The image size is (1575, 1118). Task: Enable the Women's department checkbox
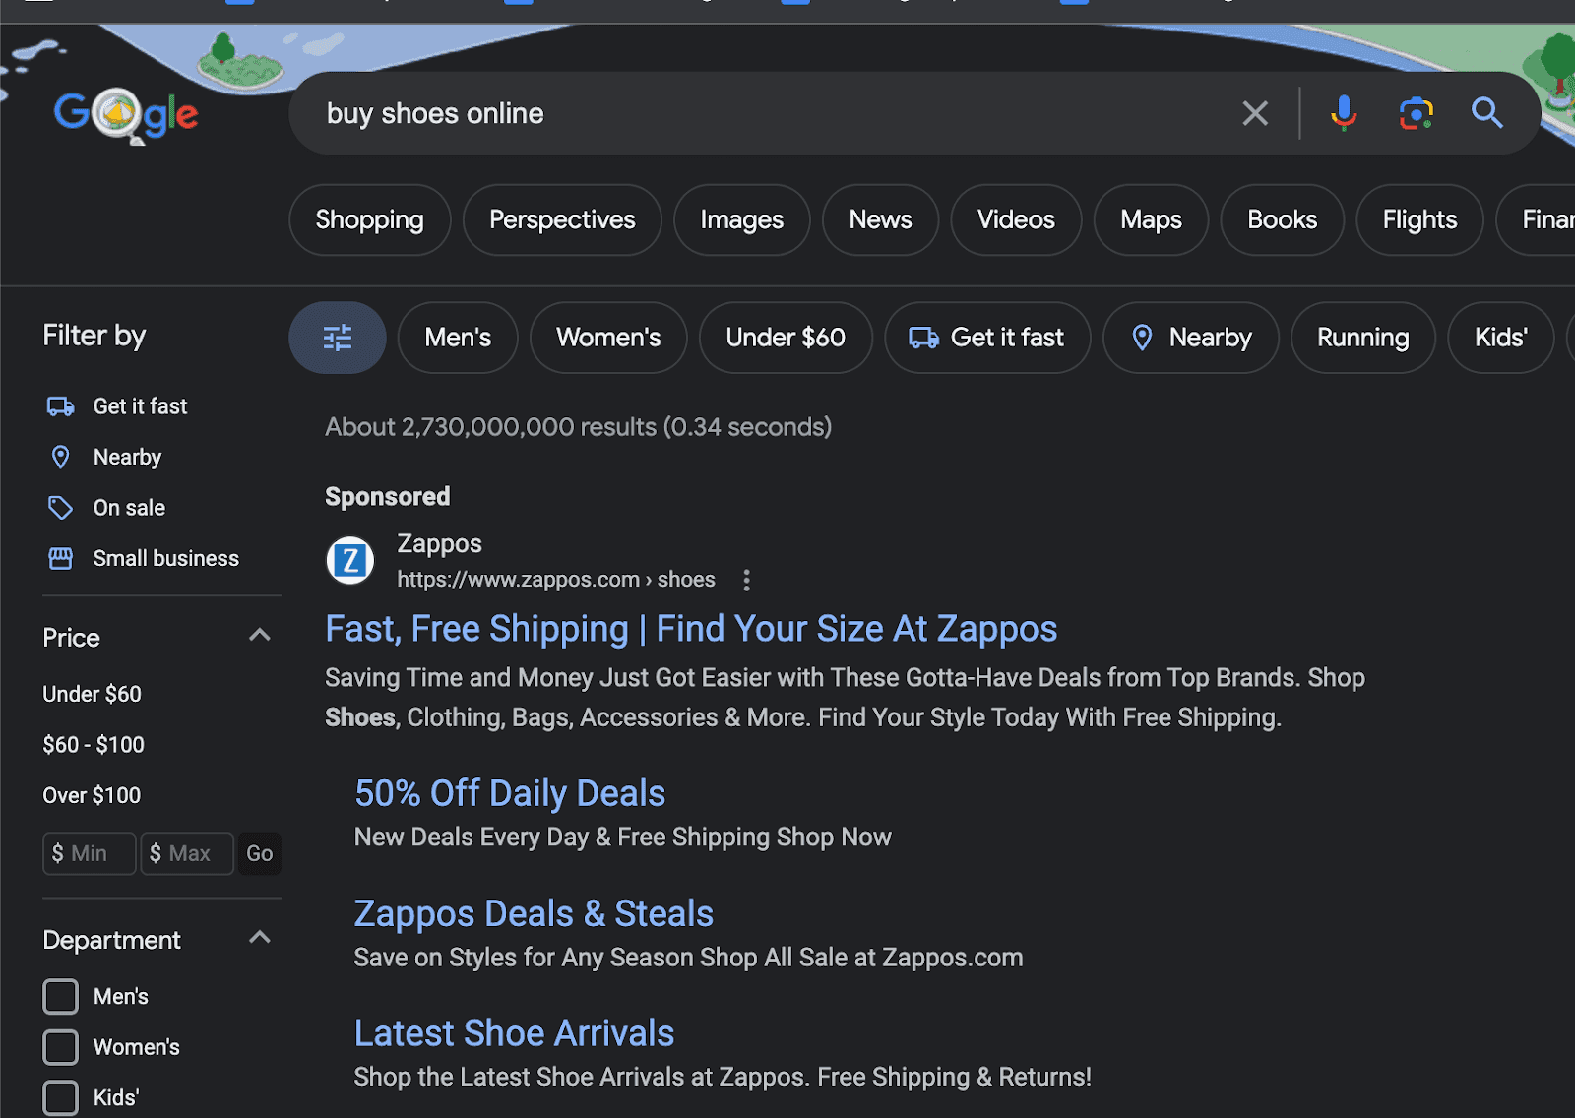60,1047
